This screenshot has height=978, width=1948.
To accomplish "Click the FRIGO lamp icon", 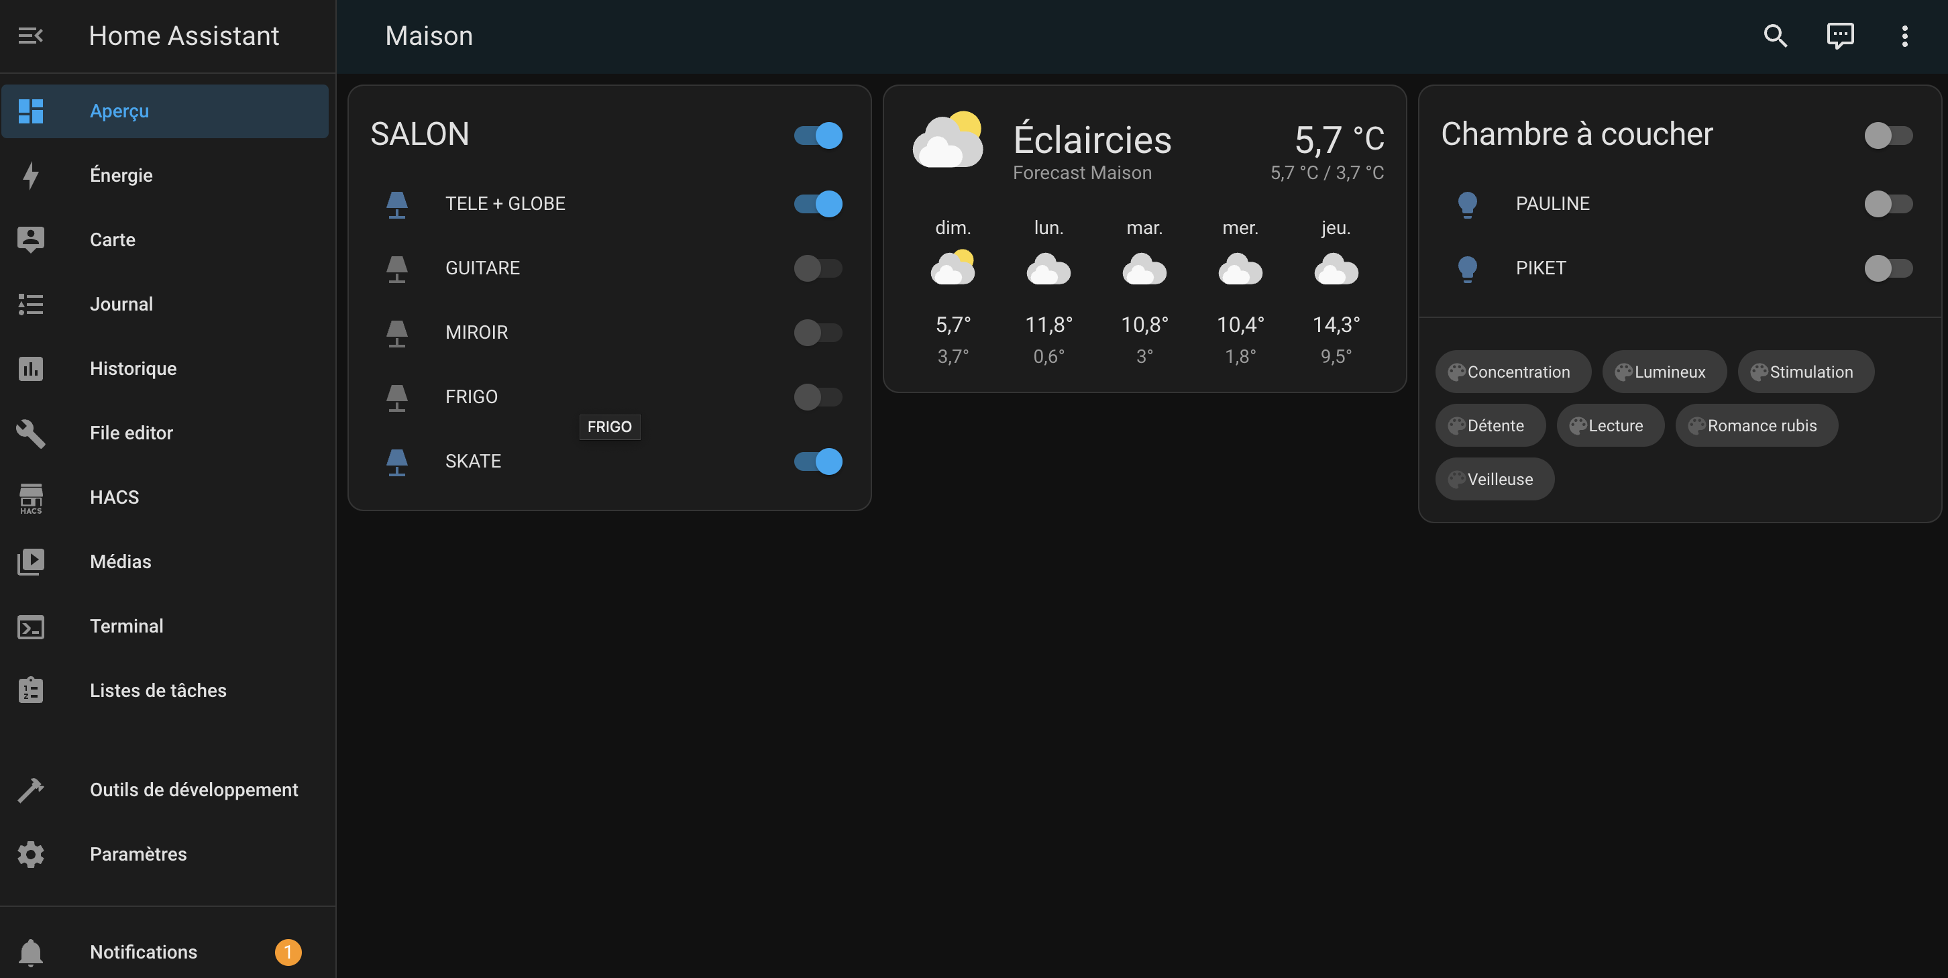I will 397,397.
